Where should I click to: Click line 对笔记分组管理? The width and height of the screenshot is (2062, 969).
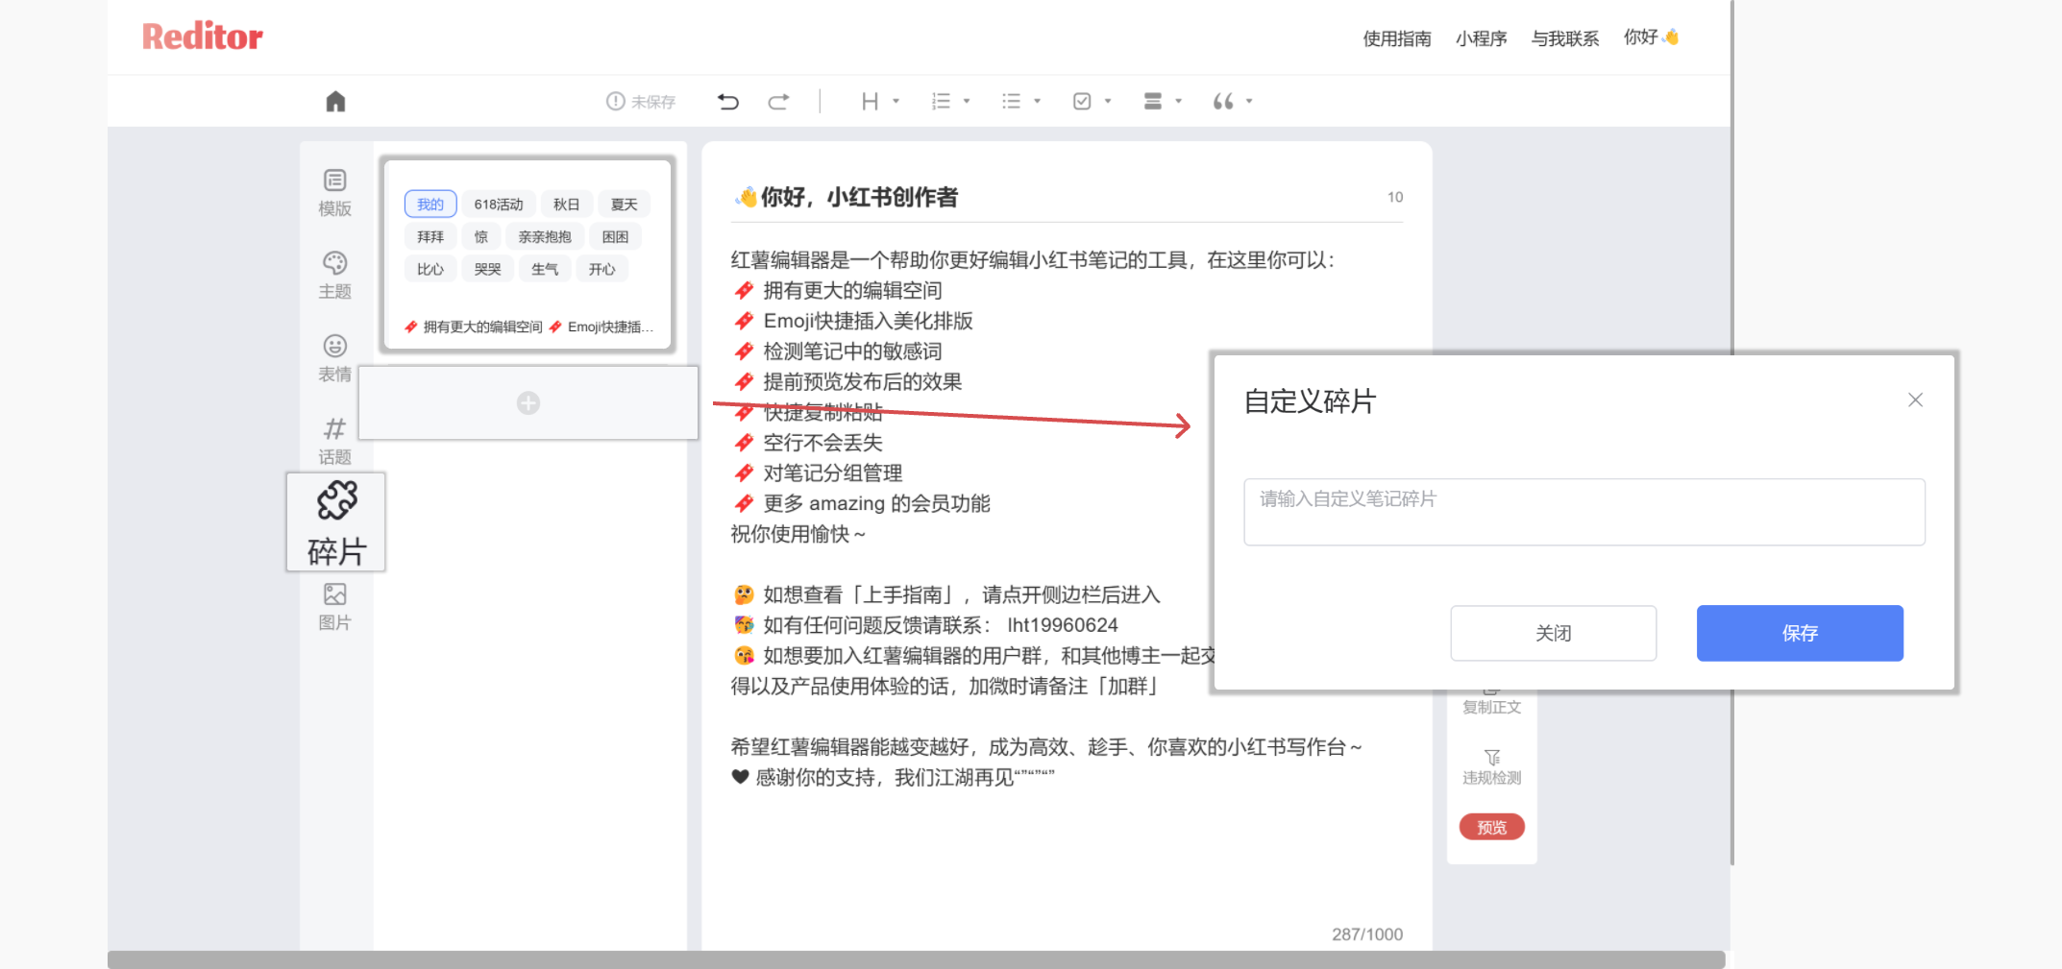click(x=833, y=473)
